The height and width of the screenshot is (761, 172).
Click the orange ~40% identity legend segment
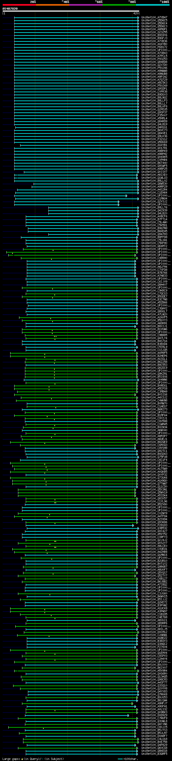point(53,5)
